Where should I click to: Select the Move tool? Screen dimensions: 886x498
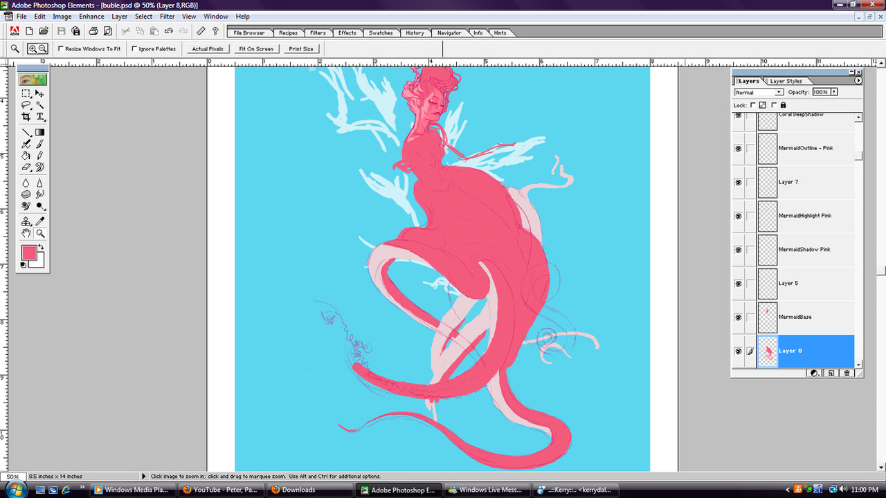pos(39,93)
